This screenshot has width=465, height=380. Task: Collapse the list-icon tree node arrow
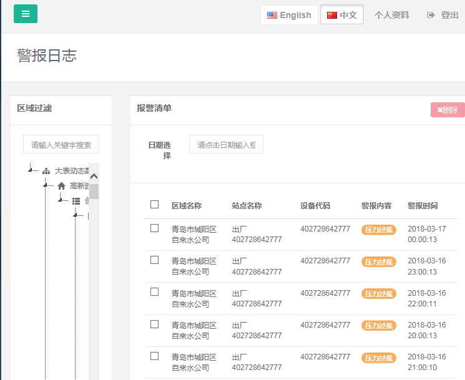point(60,200)
